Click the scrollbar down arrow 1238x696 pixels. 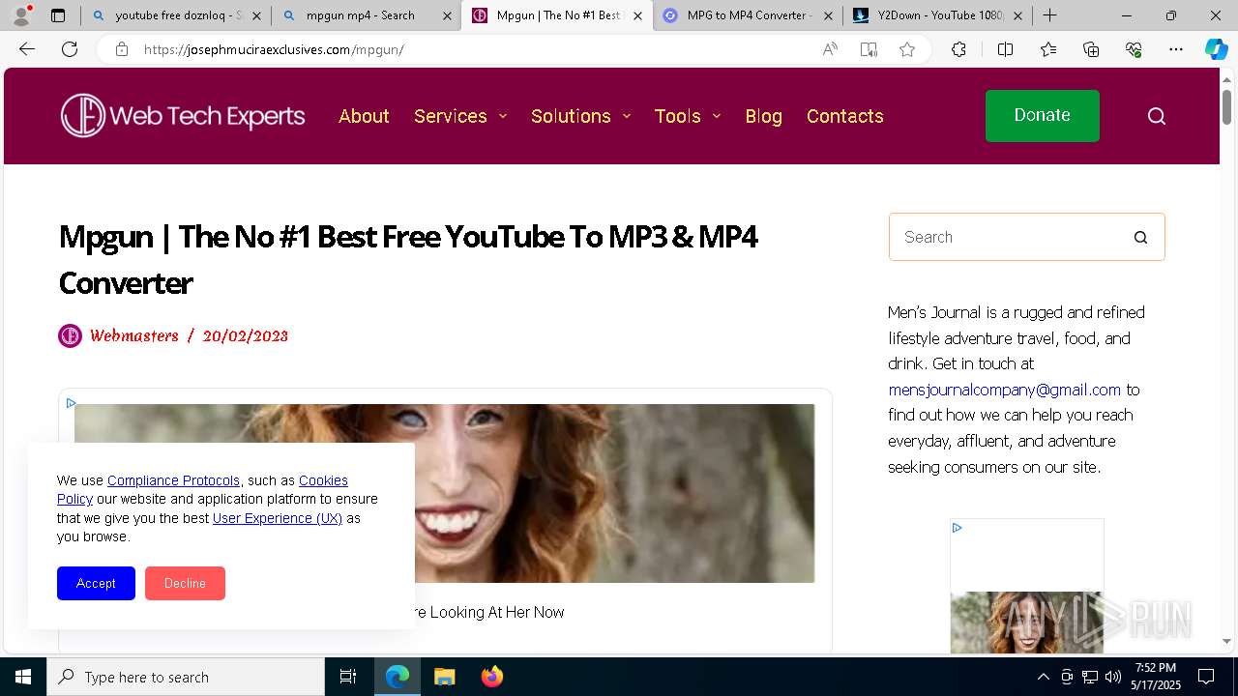coord(1226,640)
